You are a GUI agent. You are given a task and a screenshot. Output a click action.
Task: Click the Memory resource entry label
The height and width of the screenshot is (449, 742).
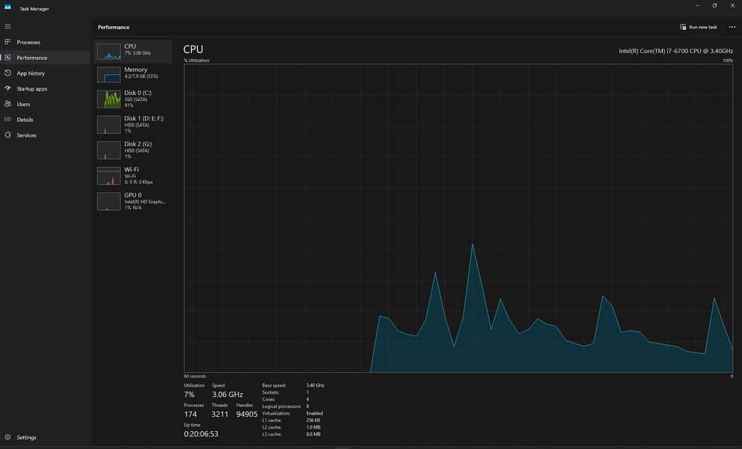136,70
